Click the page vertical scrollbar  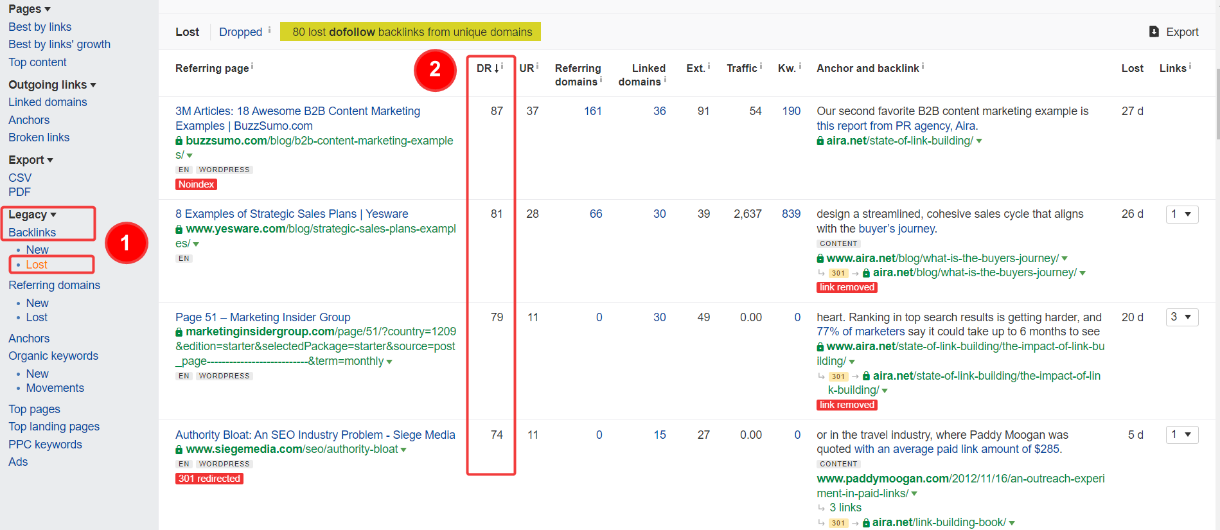1217,103
